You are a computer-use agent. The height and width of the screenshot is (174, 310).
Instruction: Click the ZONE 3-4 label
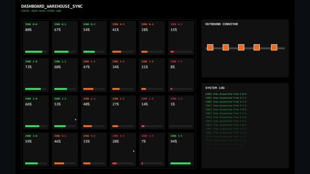pyautogui.click(x=148, y=136)
